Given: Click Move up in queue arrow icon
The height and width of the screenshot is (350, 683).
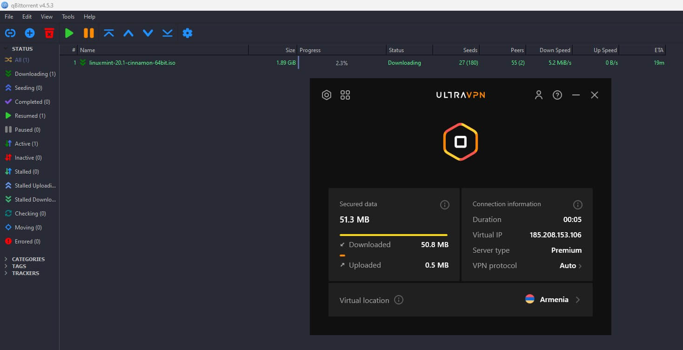Looking at the screenshot, I should click(128, 33).
